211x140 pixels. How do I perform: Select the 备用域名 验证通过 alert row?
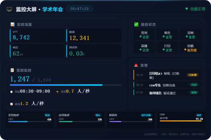pyautogui.click(x=167, y=92)
